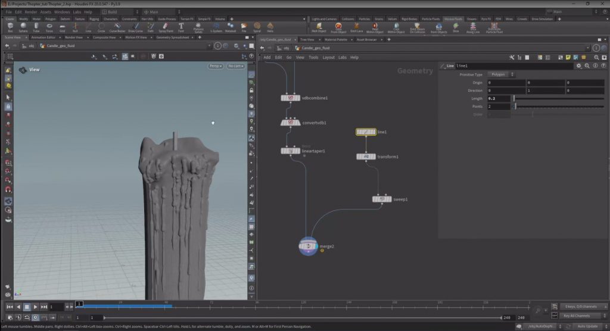Switch to the Geometry Spreadsheet tab
This screenshot has height=331, width=610.
[x=172, y=38]
